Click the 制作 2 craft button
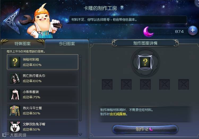 (x=145, y=129)
